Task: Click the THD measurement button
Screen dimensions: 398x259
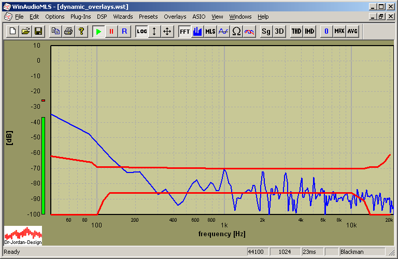Action: 296,31
